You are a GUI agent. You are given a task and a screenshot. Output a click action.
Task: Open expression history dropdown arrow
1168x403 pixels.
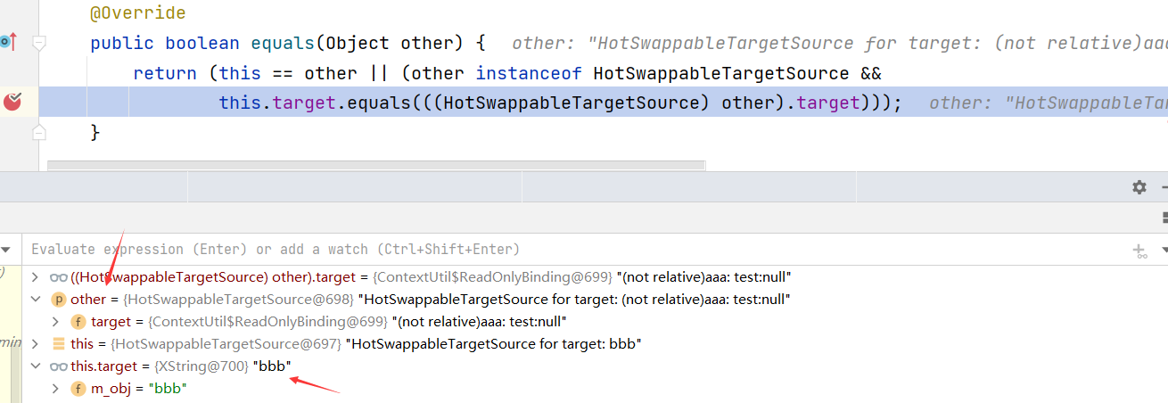tap(1164, 251)
